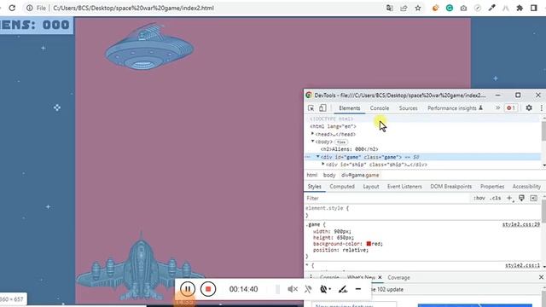
Task: Select the h2 Aliens: 000 node
Action: click(349, 149)
